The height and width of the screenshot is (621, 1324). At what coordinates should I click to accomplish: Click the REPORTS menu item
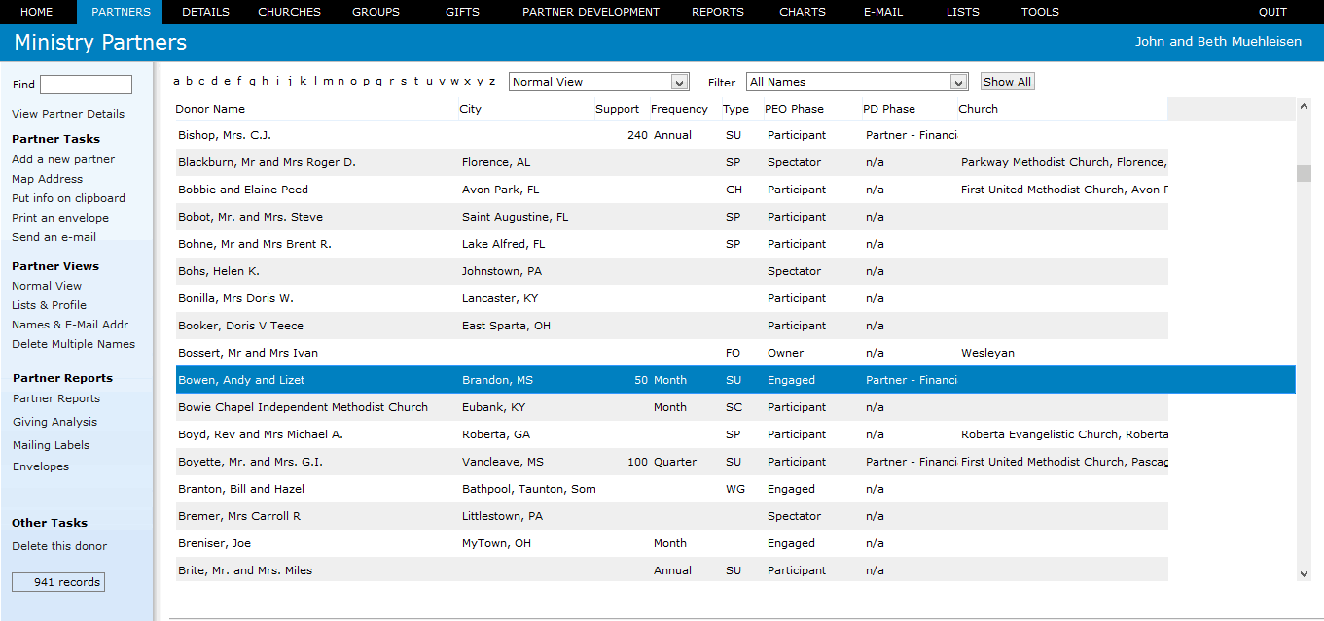coord(718,12)
